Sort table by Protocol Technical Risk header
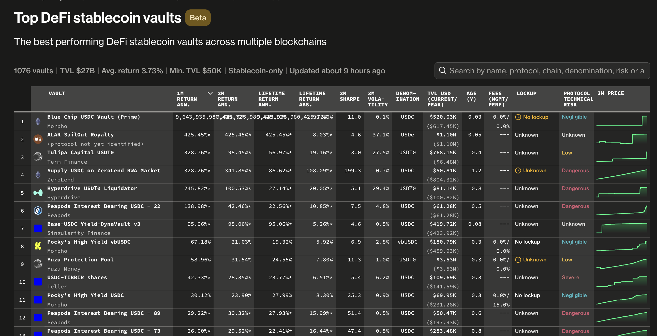This screenshot has height=336, width=657. [x=578, y=99]
